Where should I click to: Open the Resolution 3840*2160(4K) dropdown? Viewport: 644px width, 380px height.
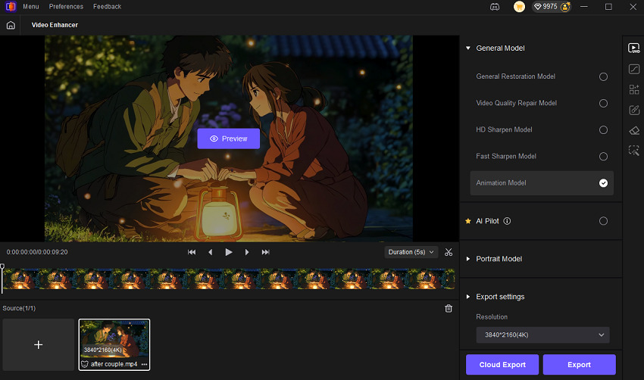coord(541,335)
